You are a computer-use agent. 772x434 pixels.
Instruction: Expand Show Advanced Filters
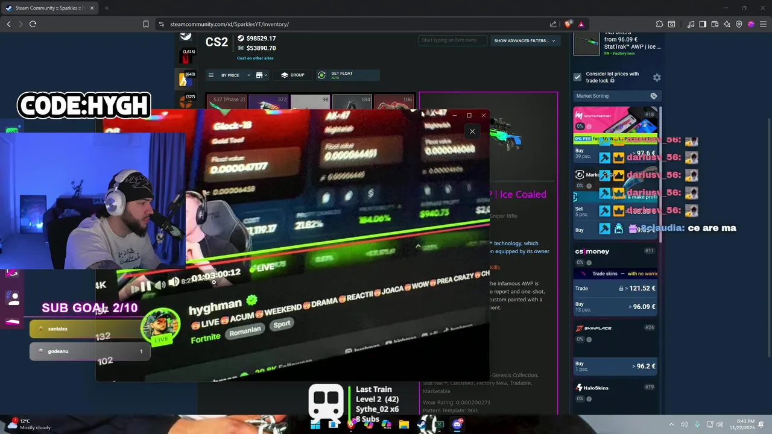525,41
